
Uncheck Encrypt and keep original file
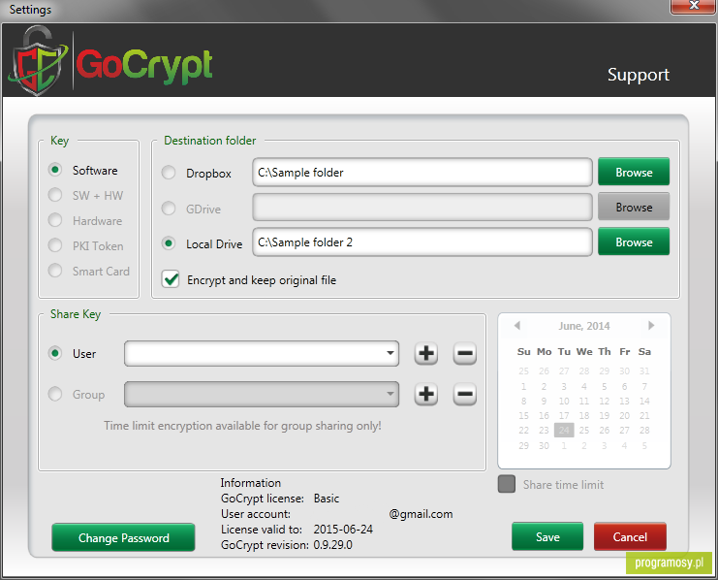pos(171,279)
